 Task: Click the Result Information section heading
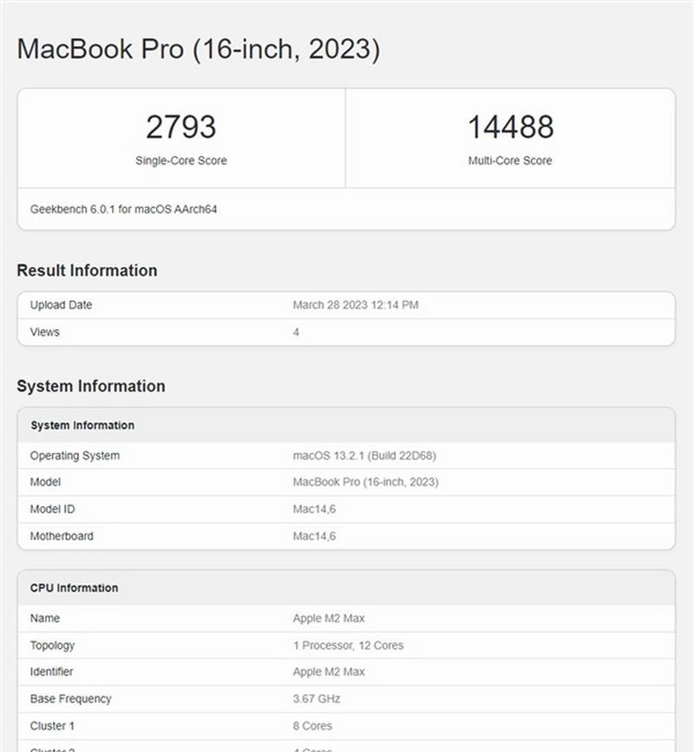click(x=87, y=270)
